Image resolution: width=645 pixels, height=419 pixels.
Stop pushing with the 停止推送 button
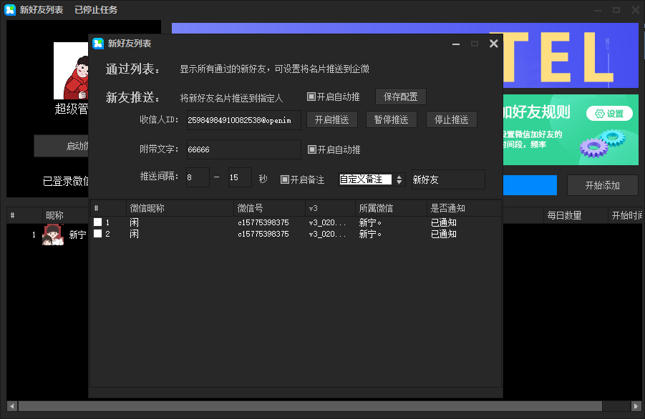(451, 119)
